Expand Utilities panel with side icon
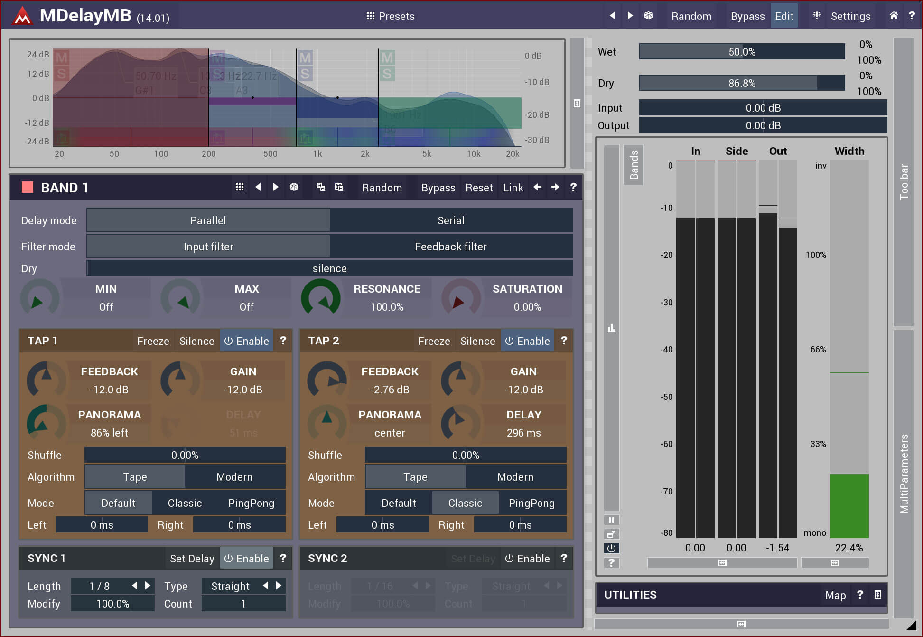The width and height of the screenshot is (923, 637). click(878, 595)
